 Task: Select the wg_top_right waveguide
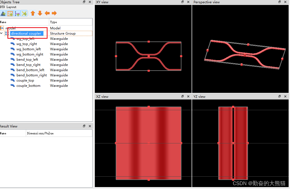27,44
